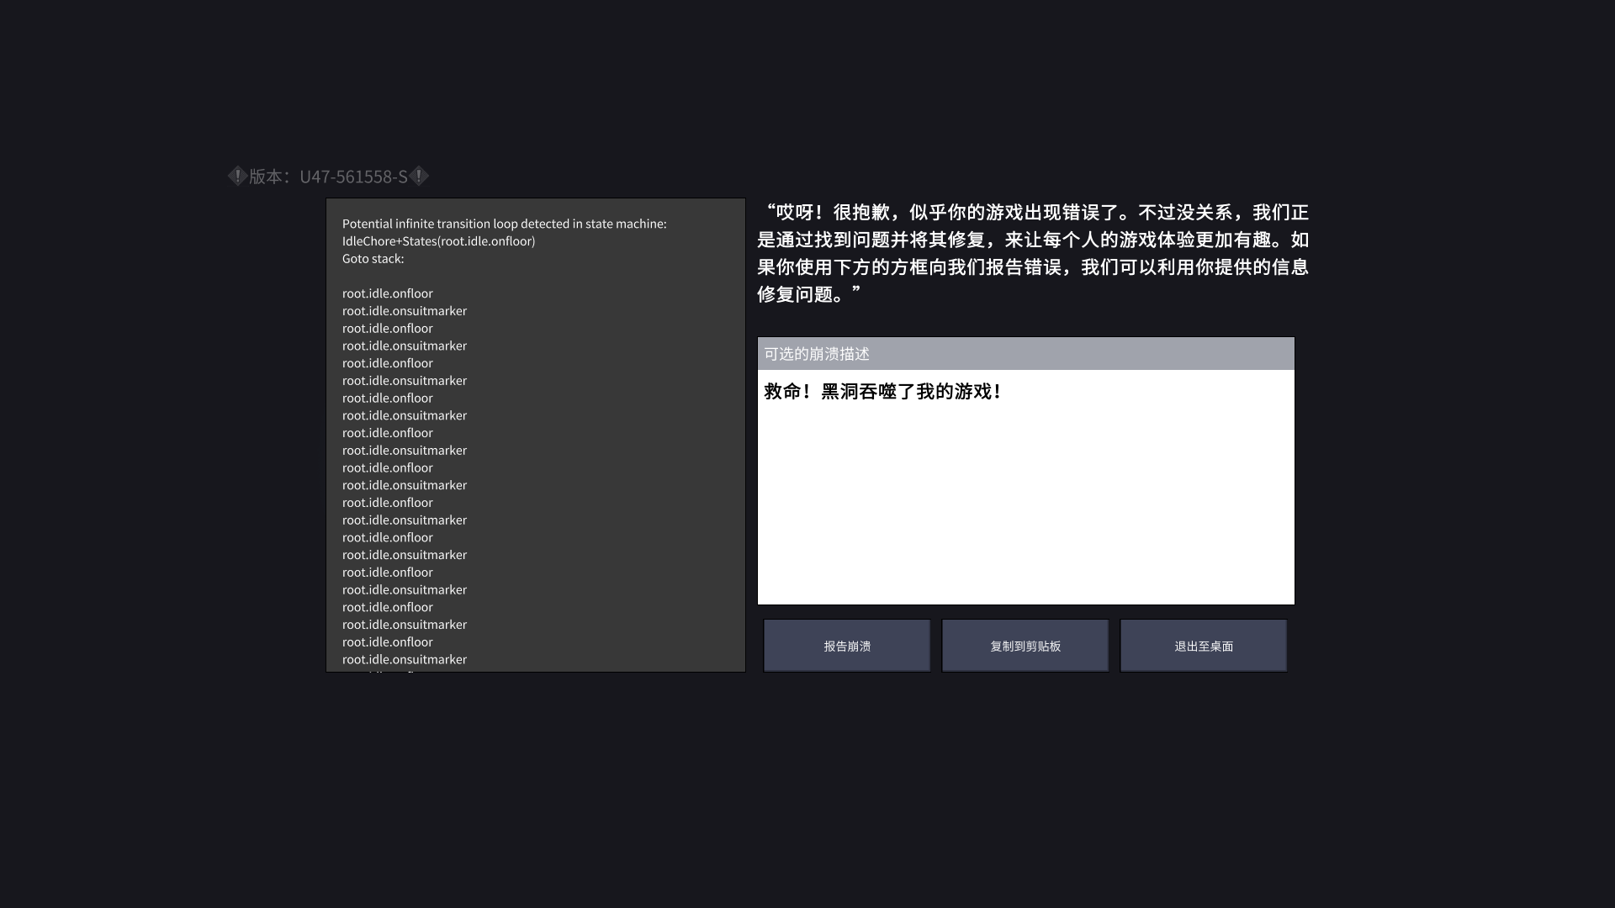Click the 救命！黑洞吞噬了我的游戏！ text line
The image size is (1615, 908).
882,392
